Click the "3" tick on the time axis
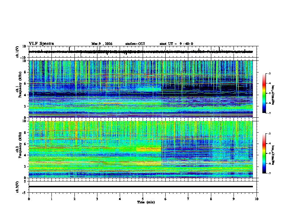This screenshot has width=289, height=223. (x=97, y=199)
